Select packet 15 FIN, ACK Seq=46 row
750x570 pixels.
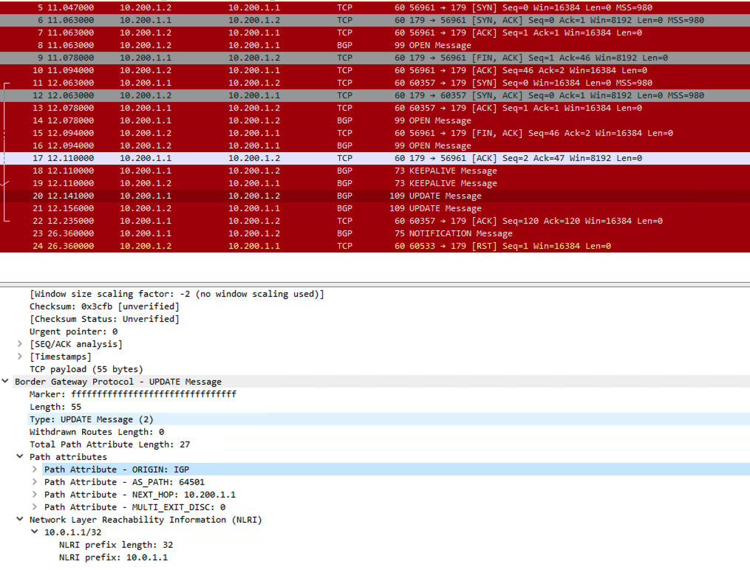click(375, 133)
